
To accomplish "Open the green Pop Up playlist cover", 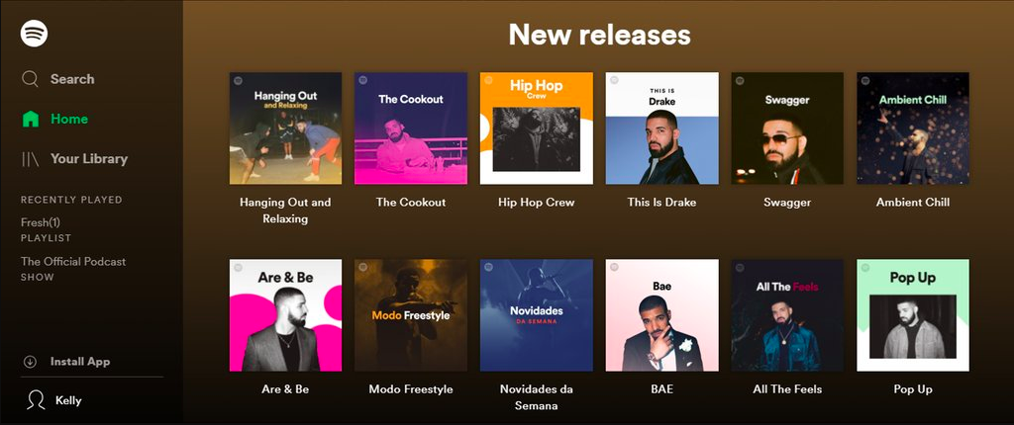I will pos(912,315).
